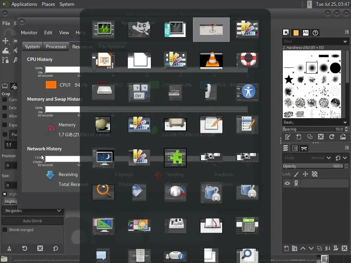
Task: Select the System Monitor icon in the overlay
Action: coord(103,29)
